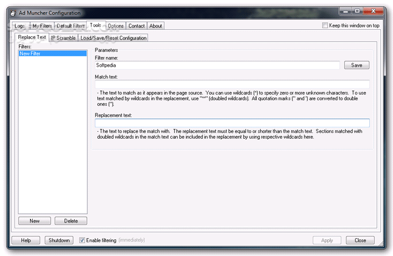Select New Filter in the filters list
This screenshot has height=256, width=393.
coord(52,54)
